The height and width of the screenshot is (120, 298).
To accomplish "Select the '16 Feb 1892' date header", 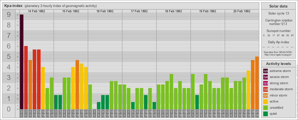I will 105,11.
